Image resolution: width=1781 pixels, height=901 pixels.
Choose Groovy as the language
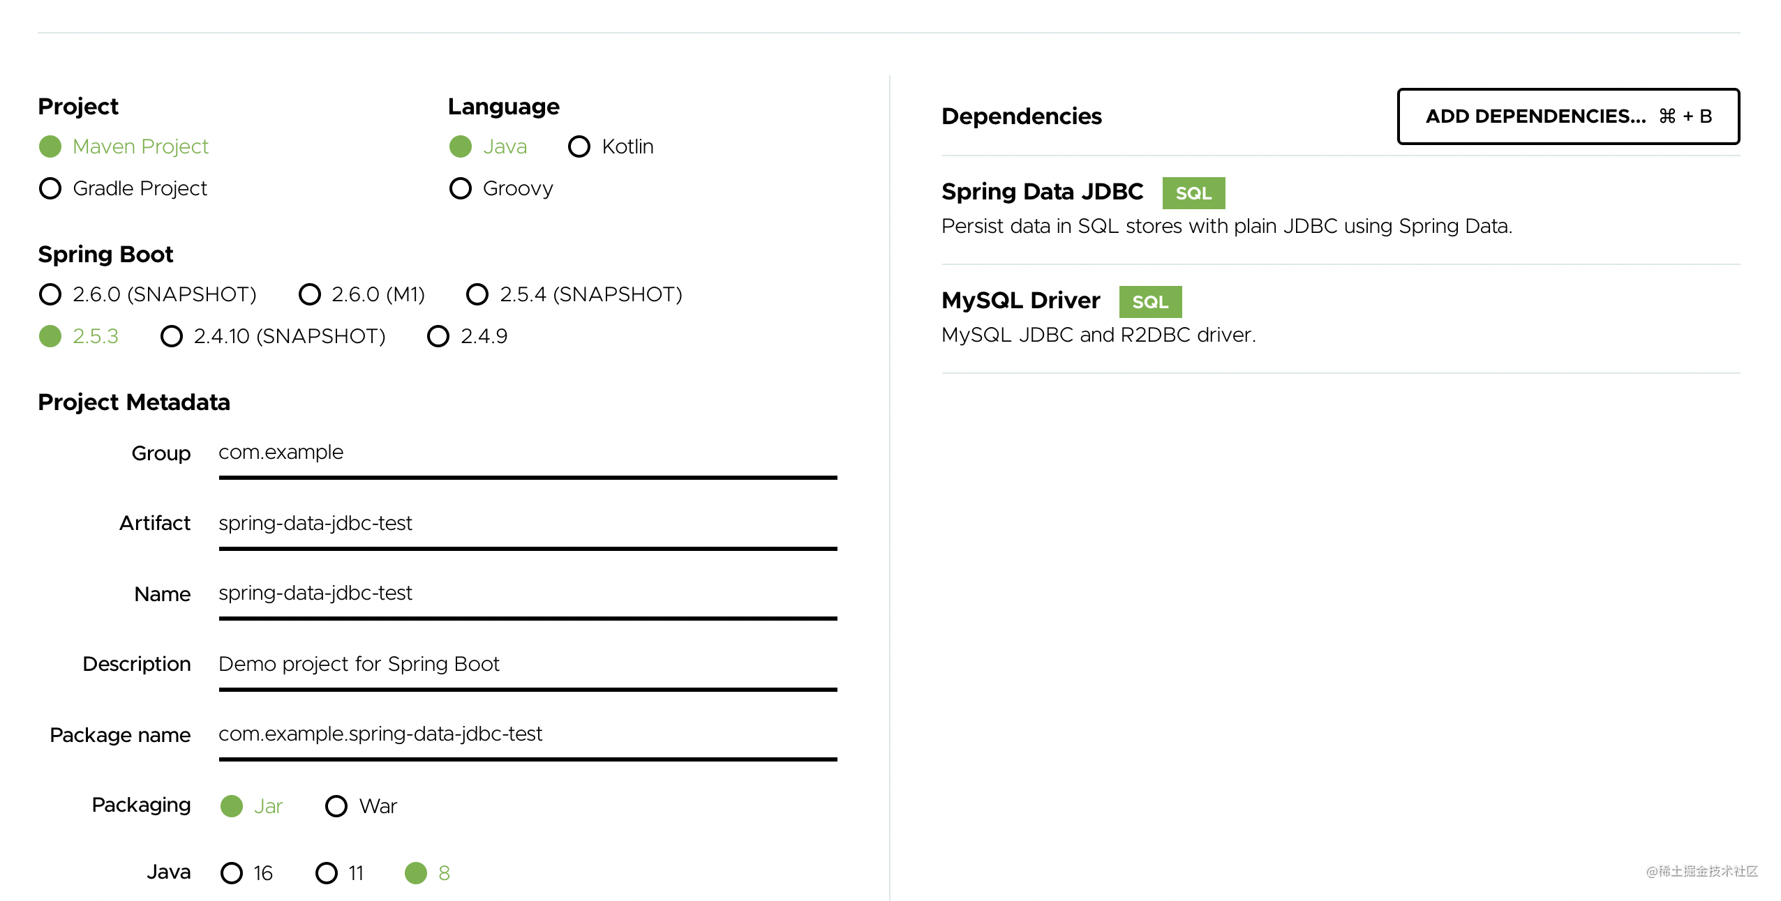(461, 188)
